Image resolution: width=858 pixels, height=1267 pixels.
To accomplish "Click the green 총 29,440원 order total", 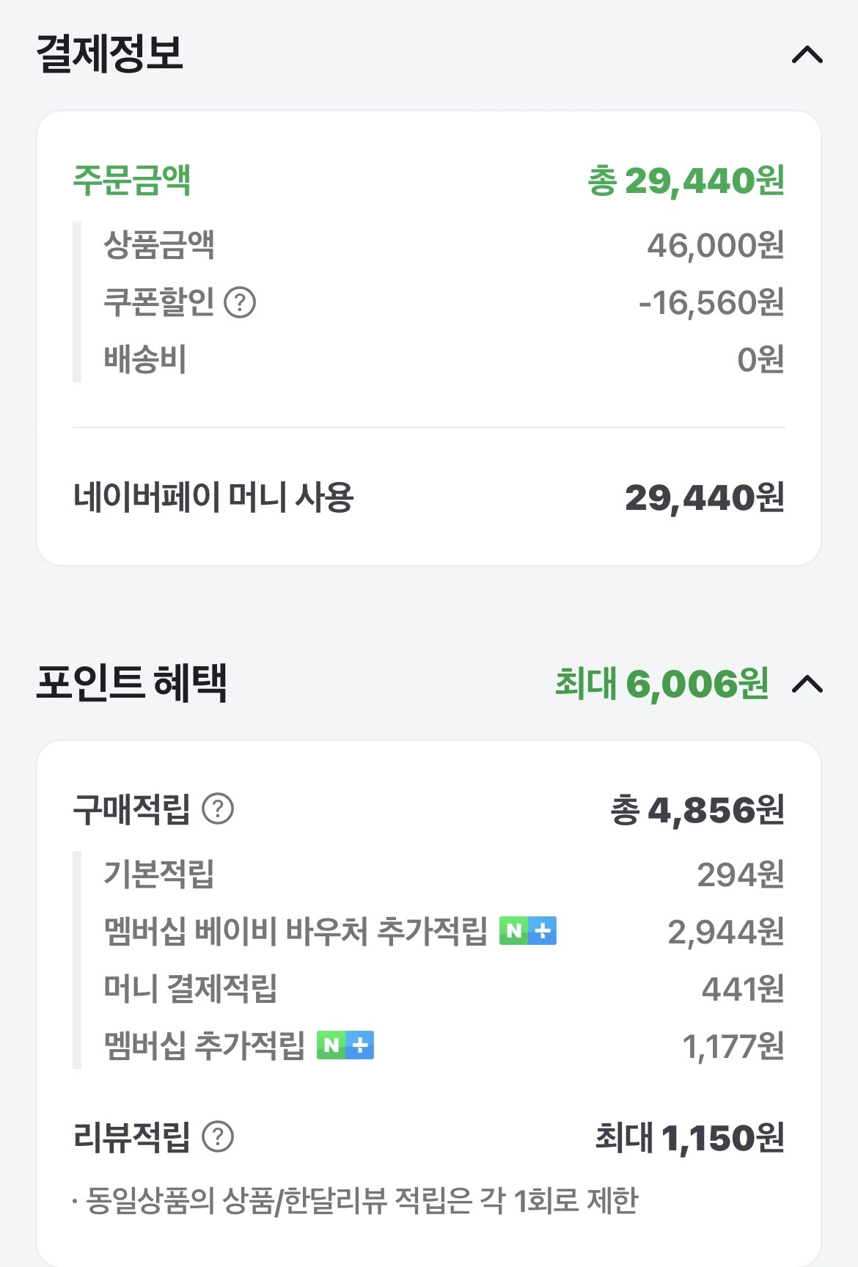I will (686, 181).
